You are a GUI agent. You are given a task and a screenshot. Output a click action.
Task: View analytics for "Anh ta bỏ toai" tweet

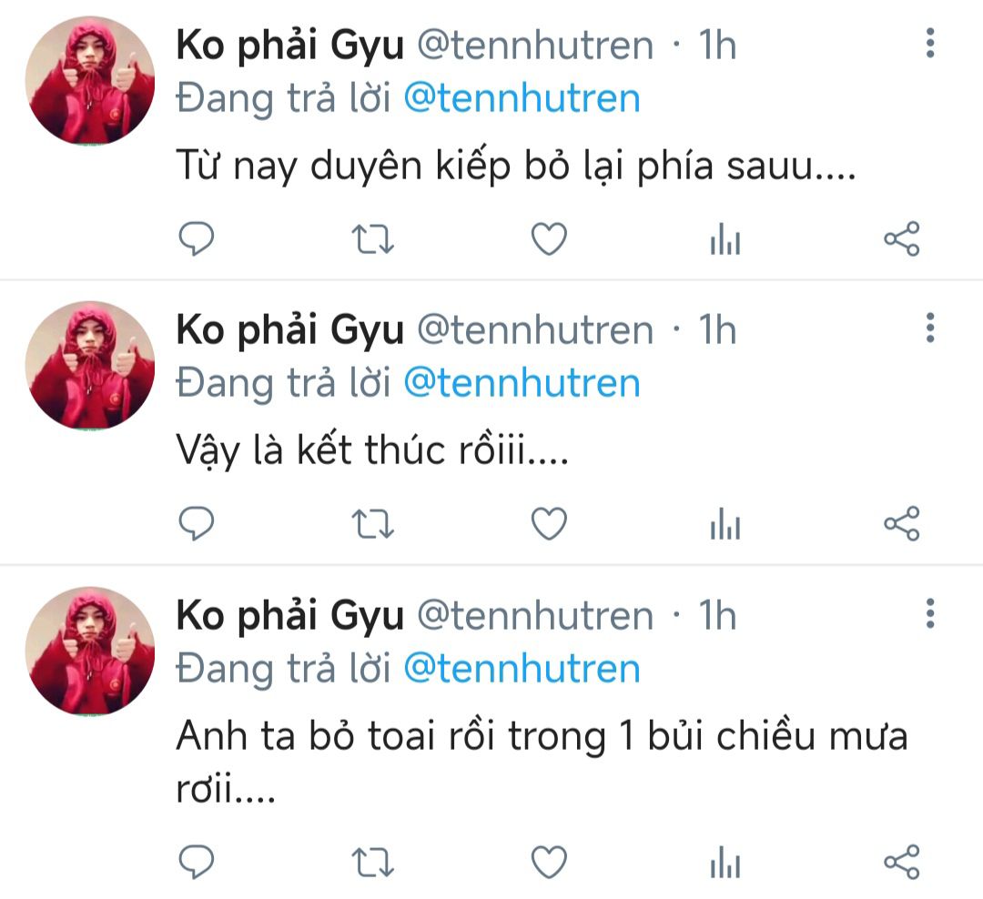click(x=725, y=862)
